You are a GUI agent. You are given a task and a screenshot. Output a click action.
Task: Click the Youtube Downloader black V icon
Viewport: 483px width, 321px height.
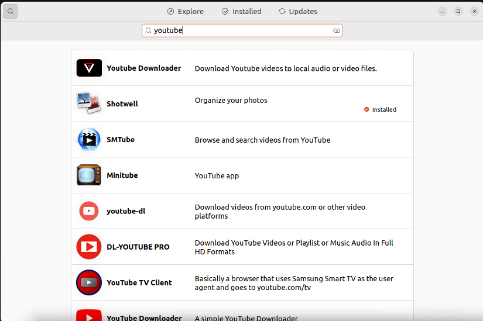tap(89, 68)
